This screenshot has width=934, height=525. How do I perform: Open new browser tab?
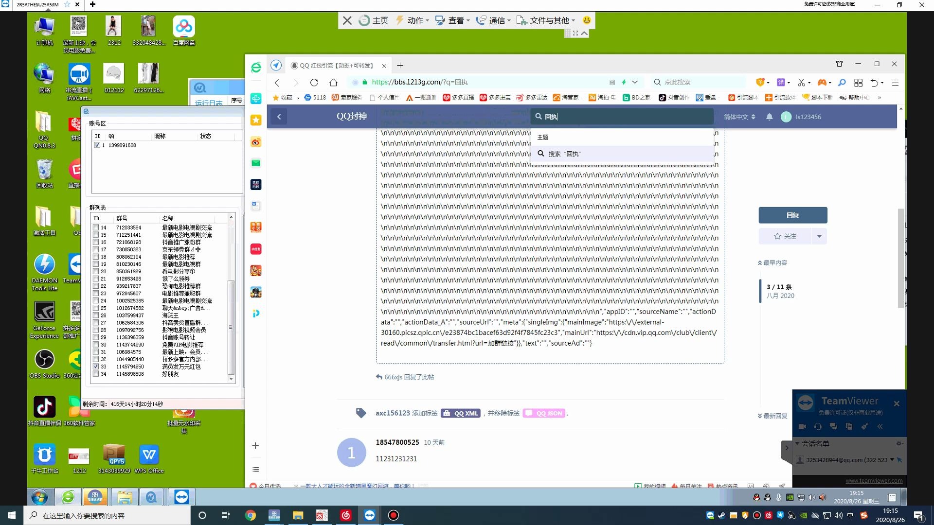[400, 66]
